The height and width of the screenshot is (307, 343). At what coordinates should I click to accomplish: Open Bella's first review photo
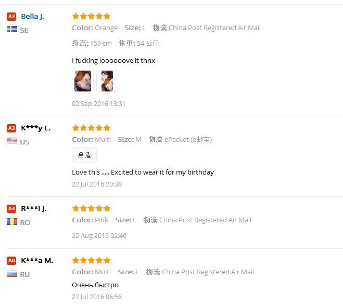pos(83,81)
